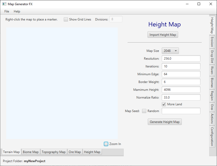The width and height of the screenshot is (217, 166).
Task: Select the Ore Map tab
Action: pyautogui.click(x=75, y=152)
